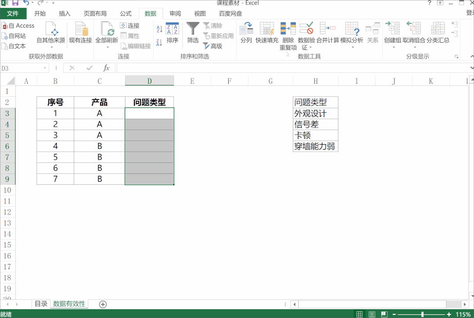Select the entire sheet corner button
Viewport: 474px width, 318px height.
point(8,81)
